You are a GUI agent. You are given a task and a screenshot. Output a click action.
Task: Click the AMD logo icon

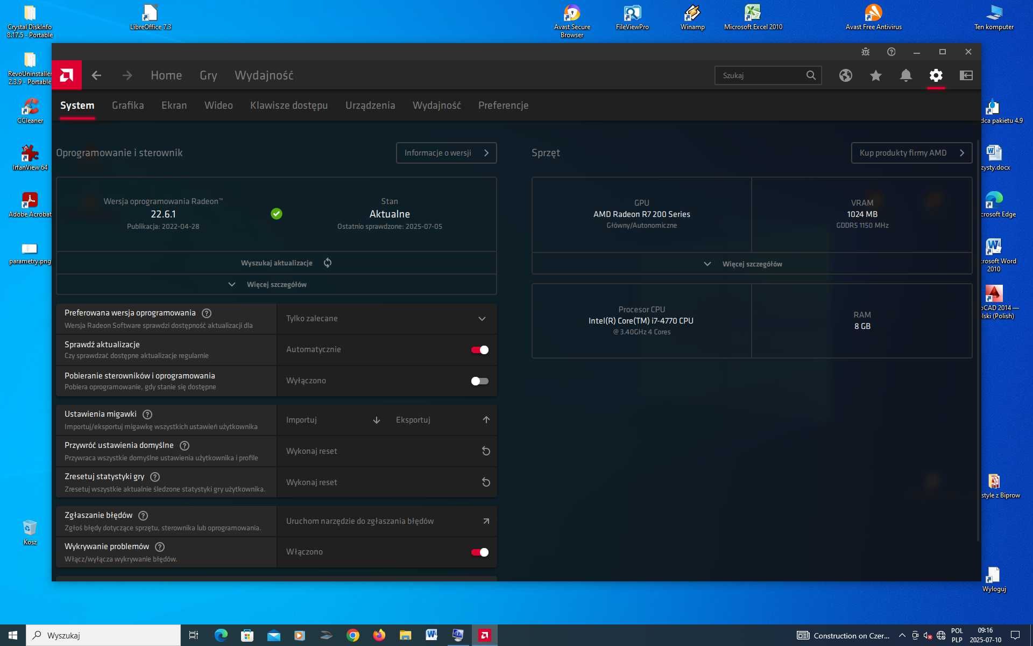[67, 75]
